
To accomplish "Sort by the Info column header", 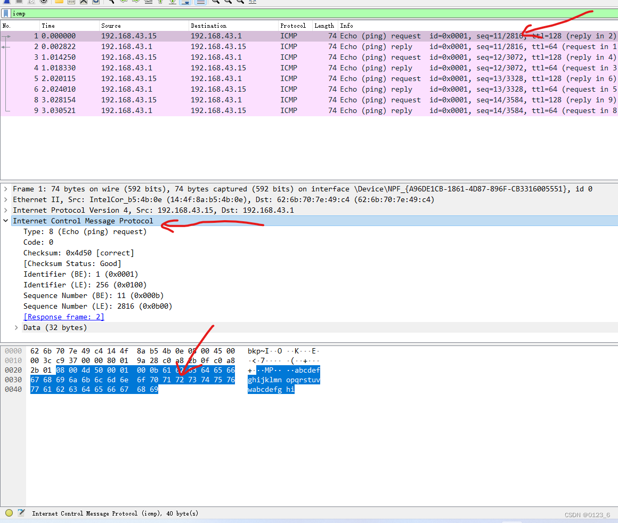I will 478,26.
